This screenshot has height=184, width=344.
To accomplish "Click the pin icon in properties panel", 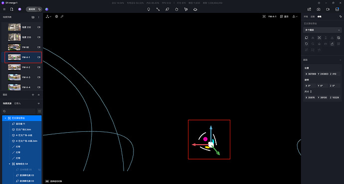I will coord(341,16).
